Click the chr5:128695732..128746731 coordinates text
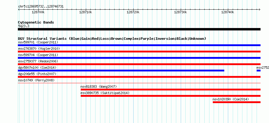269x123 pixels. coord(41,7)
